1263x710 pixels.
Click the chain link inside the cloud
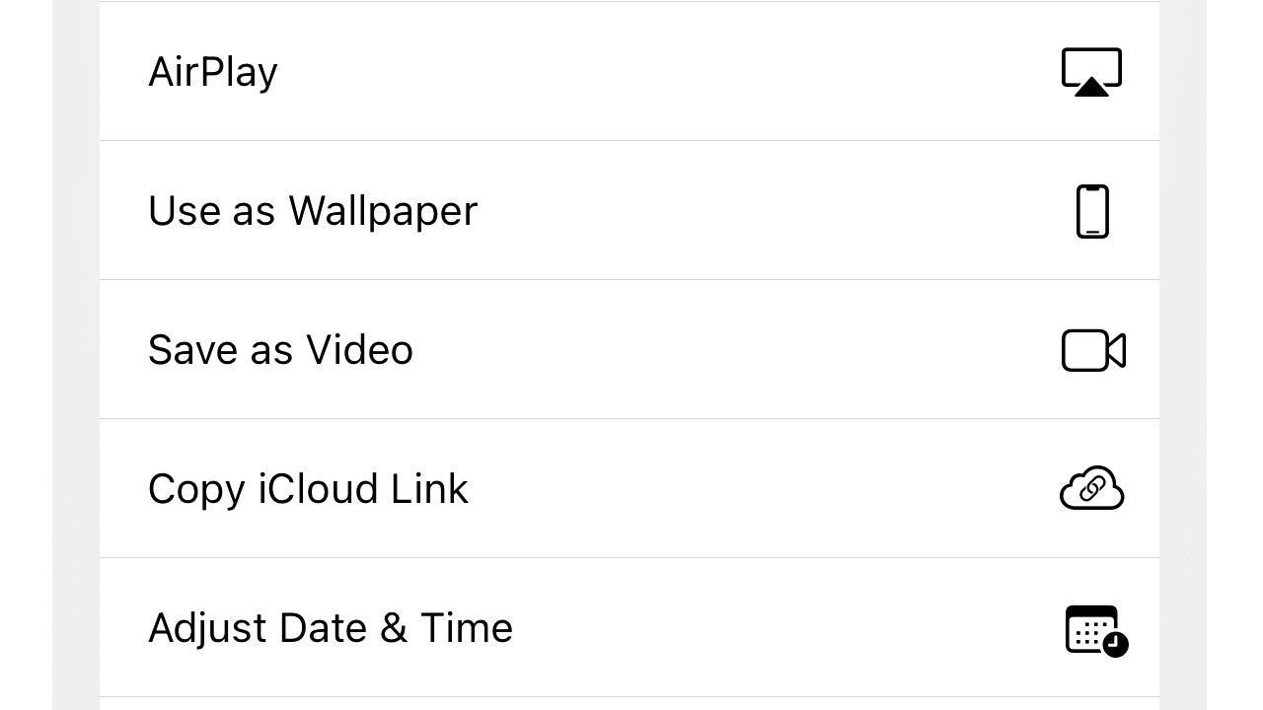(x=1091, y=489)
